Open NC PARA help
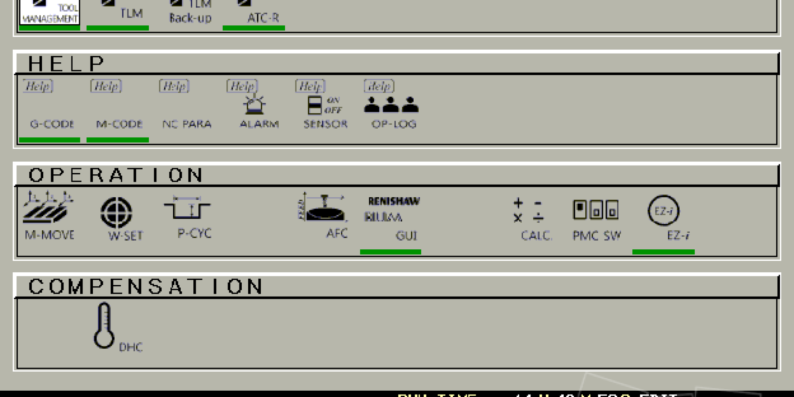Viewport: 794px width, 397px height. (x=187, y=105)
